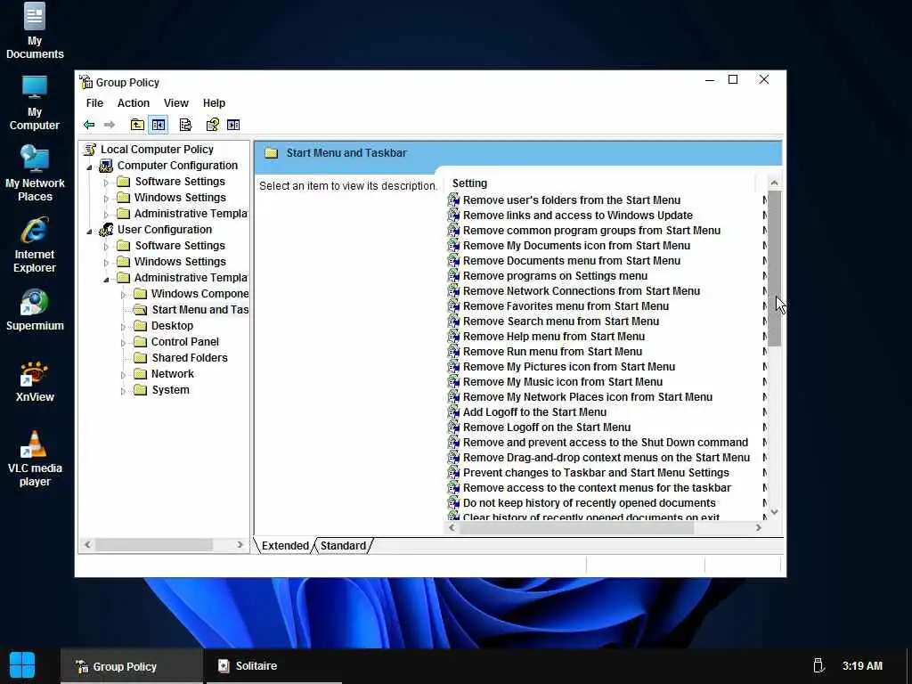The height and width of the screenshot is (684, 912).
Task: Select My Computer desktop icon
Action: pyautogui.click(x=35, y=103)
